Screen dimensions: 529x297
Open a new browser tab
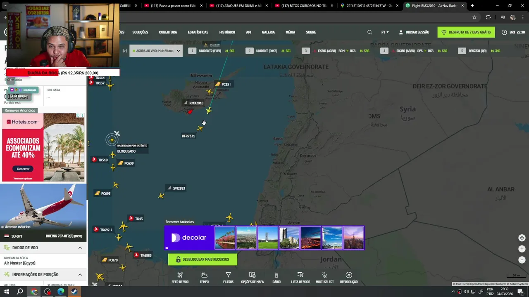pos(472,6)
